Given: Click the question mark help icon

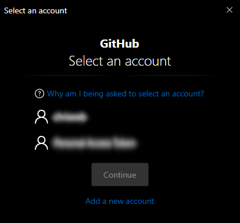Looking at the screenshot, I should (x=40, y=93).
